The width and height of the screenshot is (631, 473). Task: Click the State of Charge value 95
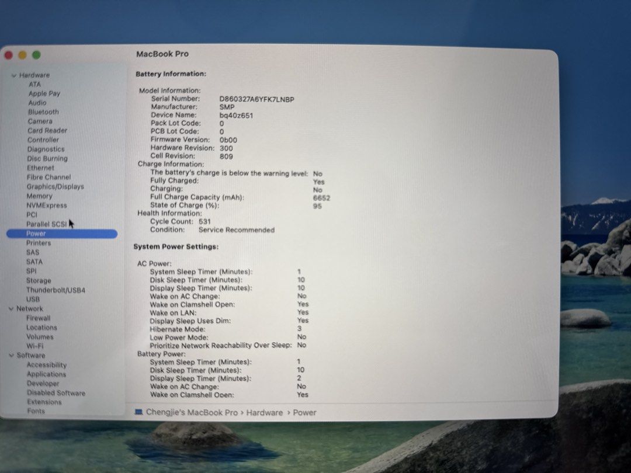pyautogui.click(x=317, y=206)
